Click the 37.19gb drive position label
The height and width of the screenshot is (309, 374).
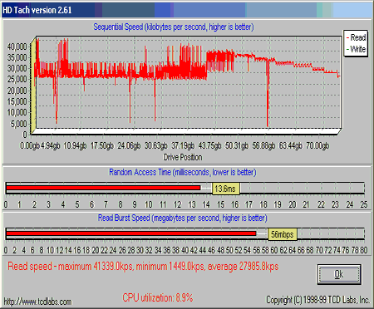(x=183, y=145)
